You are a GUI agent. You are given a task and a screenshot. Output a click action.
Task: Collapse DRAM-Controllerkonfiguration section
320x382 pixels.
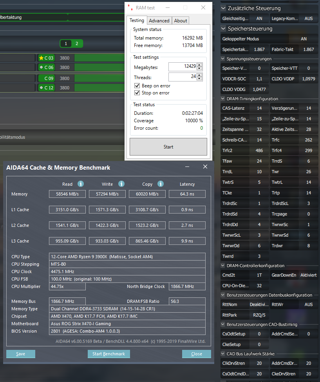coord(223,266)
